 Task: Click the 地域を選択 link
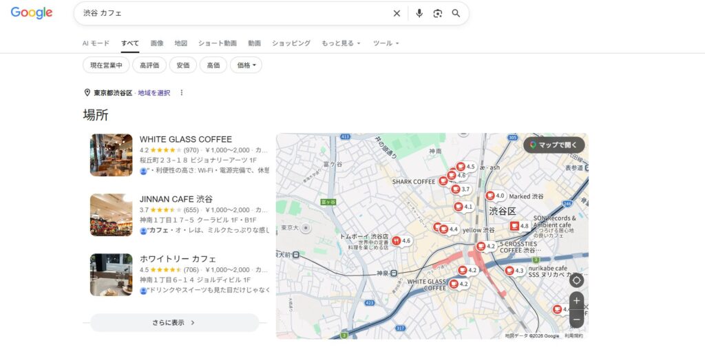tap(154, 93)
